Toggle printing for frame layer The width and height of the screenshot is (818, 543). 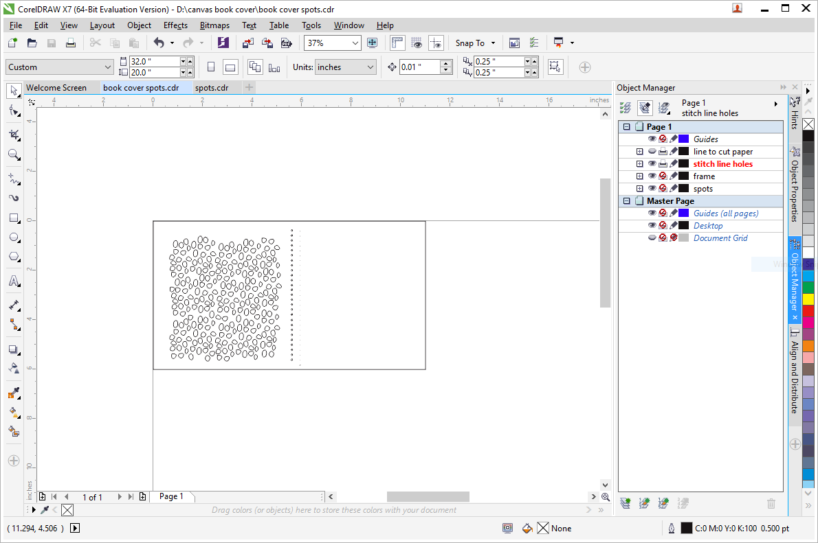(x=663, y=176)
